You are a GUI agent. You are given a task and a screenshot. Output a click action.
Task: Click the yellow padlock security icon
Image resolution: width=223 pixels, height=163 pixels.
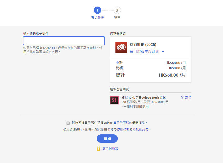pos(98,148)
